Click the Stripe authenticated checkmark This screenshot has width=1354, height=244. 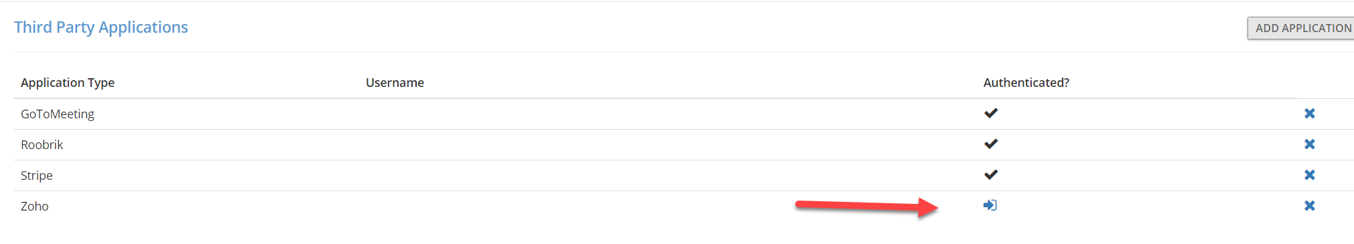tap(991, 174)
